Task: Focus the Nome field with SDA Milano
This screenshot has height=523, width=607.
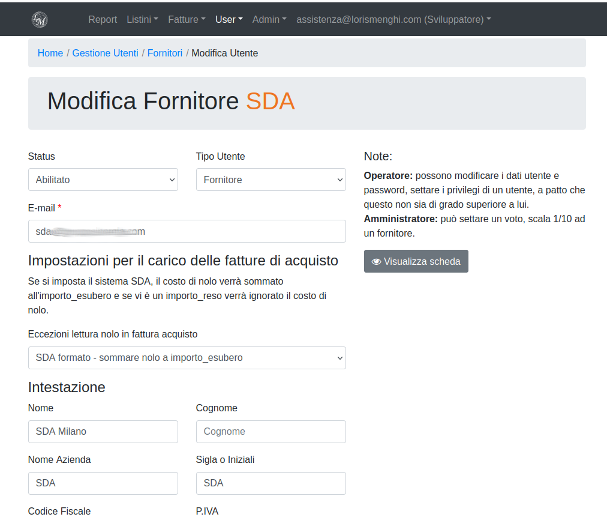Action: (103, 432)
